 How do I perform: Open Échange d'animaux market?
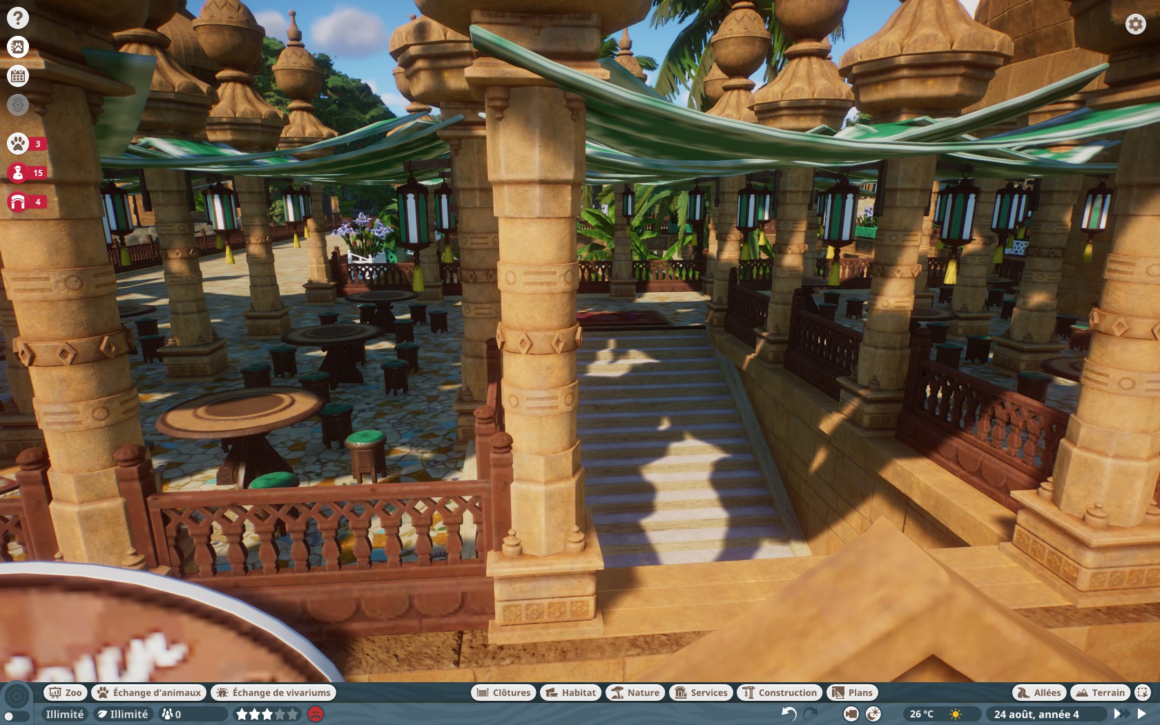pyautogui.click(x=149, y=693)
